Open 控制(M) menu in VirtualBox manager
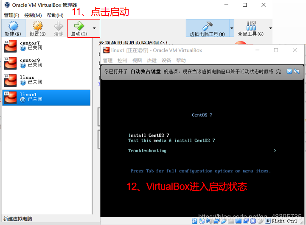The height and width of the screenshot is (225, 306). (x=33, y=15)
